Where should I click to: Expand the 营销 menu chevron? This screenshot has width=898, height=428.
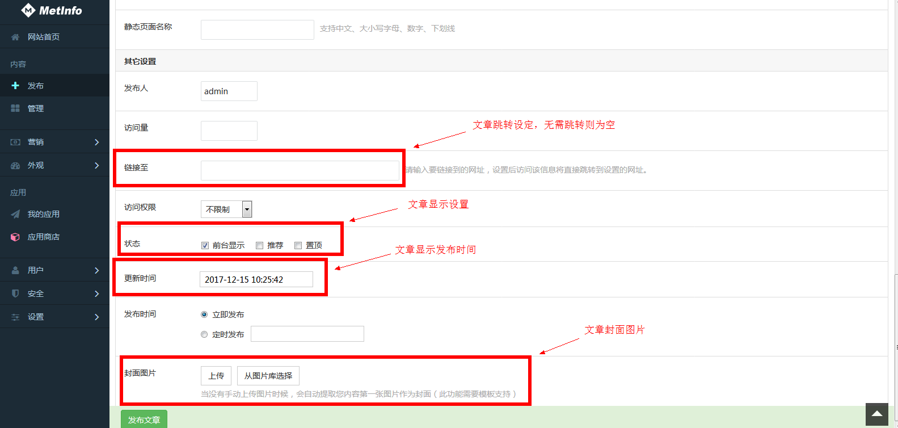coord(97,142)
